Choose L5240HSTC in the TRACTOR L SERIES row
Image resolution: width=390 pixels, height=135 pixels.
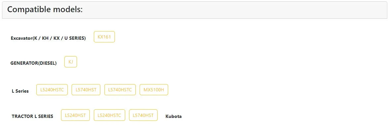[109, 115]
